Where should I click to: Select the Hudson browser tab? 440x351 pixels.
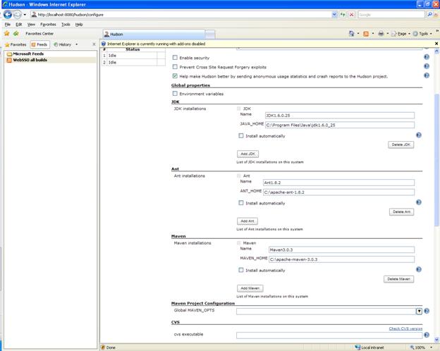154,35
